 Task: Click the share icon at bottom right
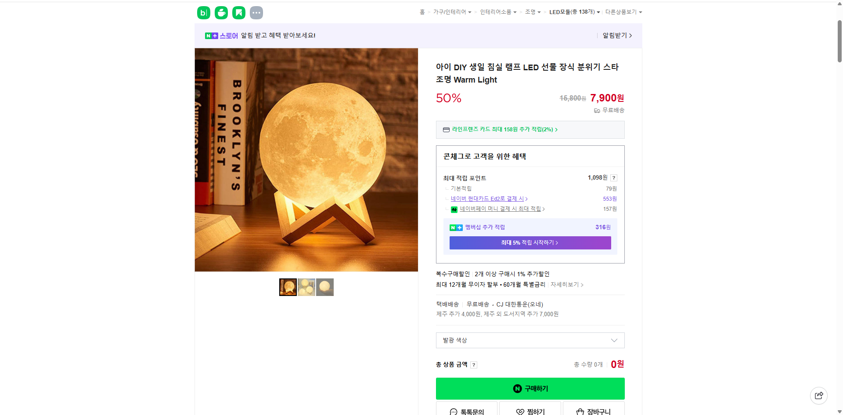(819, 395)
